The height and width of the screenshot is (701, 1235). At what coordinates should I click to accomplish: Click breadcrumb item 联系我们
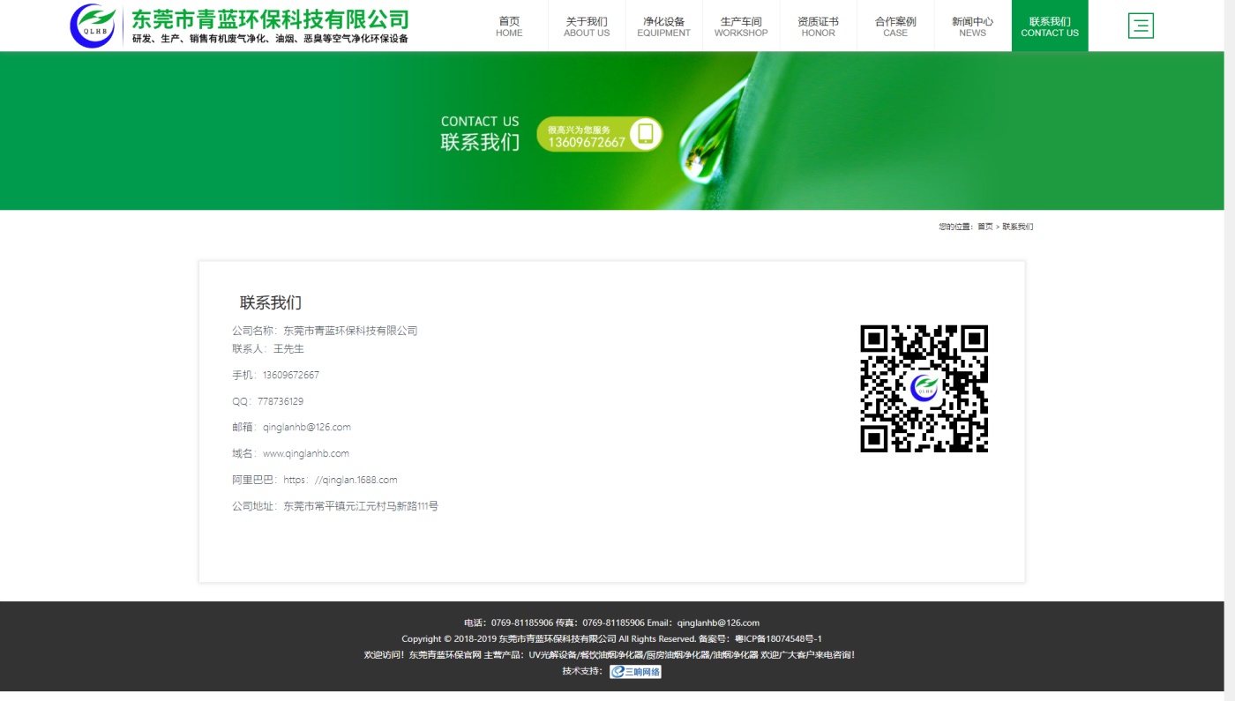[1017, 227]
